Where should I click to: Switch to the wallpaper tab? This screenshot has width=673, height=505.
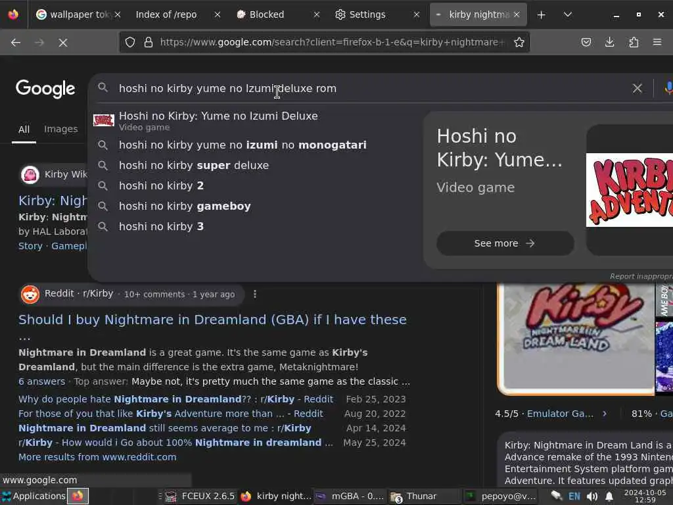tap(78, 14)
